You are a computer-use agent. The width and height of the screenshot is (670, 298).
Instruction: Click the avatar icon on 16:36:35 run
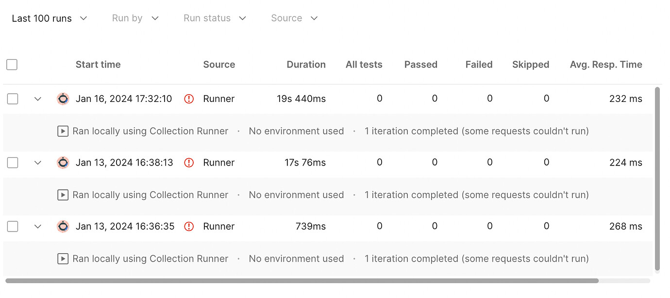63,227
